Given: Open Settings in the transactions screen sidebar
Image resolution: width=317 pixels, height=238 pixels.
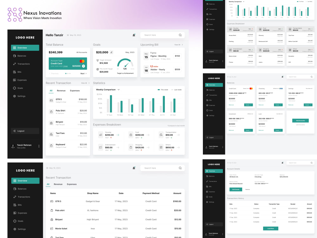Looking at the screenshot, I should click(x=20, y=229).
